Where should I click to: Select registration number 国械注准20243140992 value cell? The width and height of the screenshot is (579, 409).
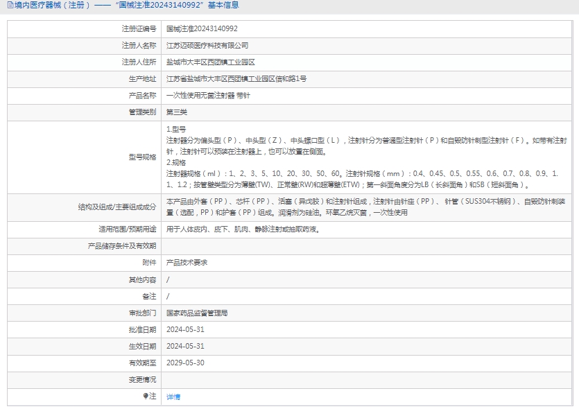coord(202,29)
